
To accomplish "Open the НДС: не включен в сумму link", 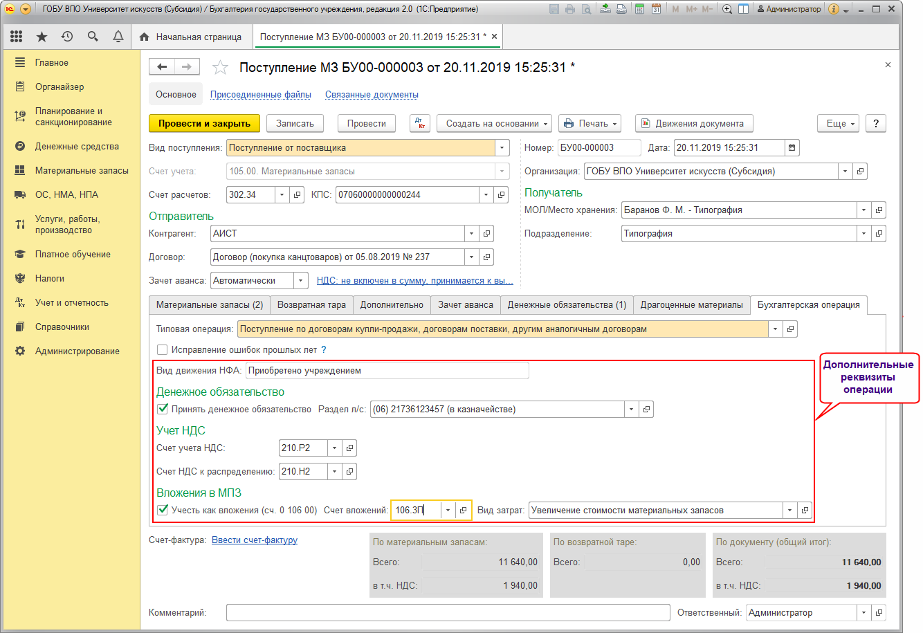I will pos(415,280).
